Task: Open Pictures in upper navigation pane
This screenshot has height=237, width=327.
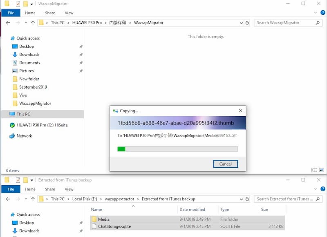Action: coord(27,71)
